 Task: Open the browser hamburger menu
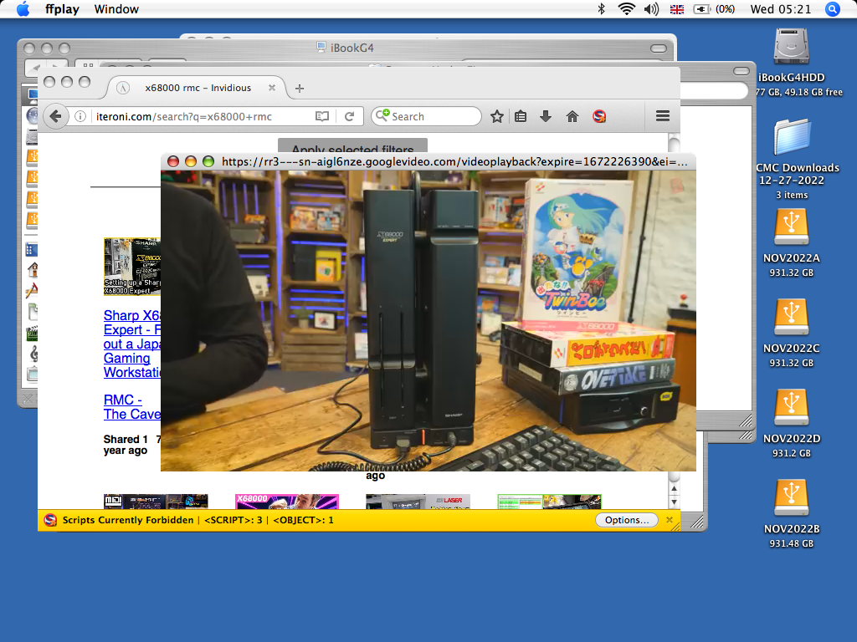[x=663, y=115]
